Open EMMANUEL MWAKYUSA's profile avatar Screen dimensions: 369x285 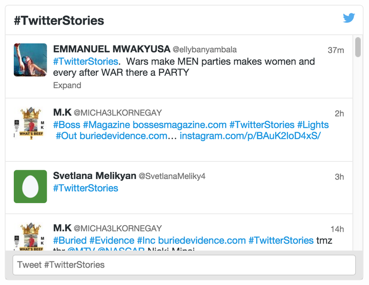[x=30, y=60]
